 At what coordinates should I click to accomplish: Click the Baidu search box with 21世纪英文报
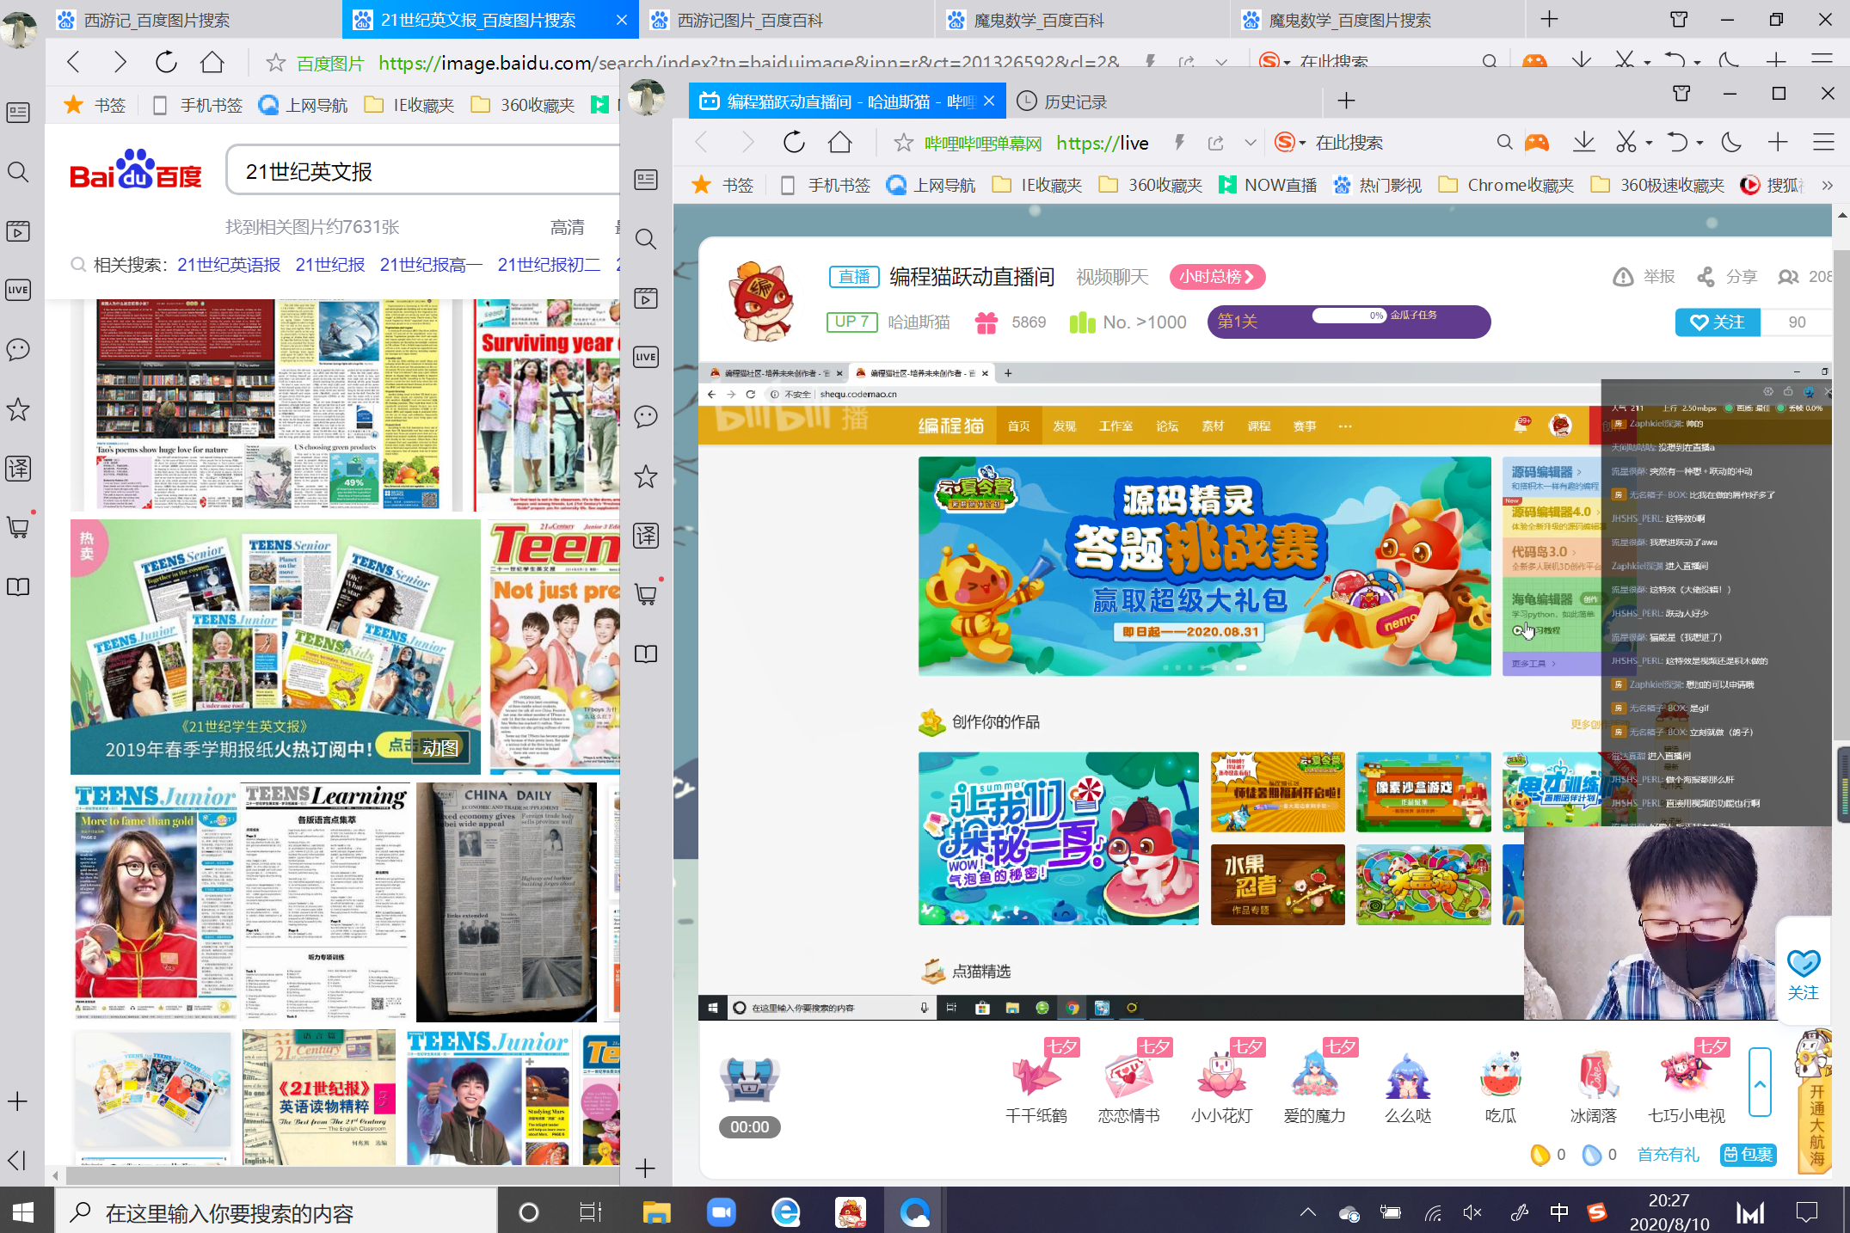423,170
